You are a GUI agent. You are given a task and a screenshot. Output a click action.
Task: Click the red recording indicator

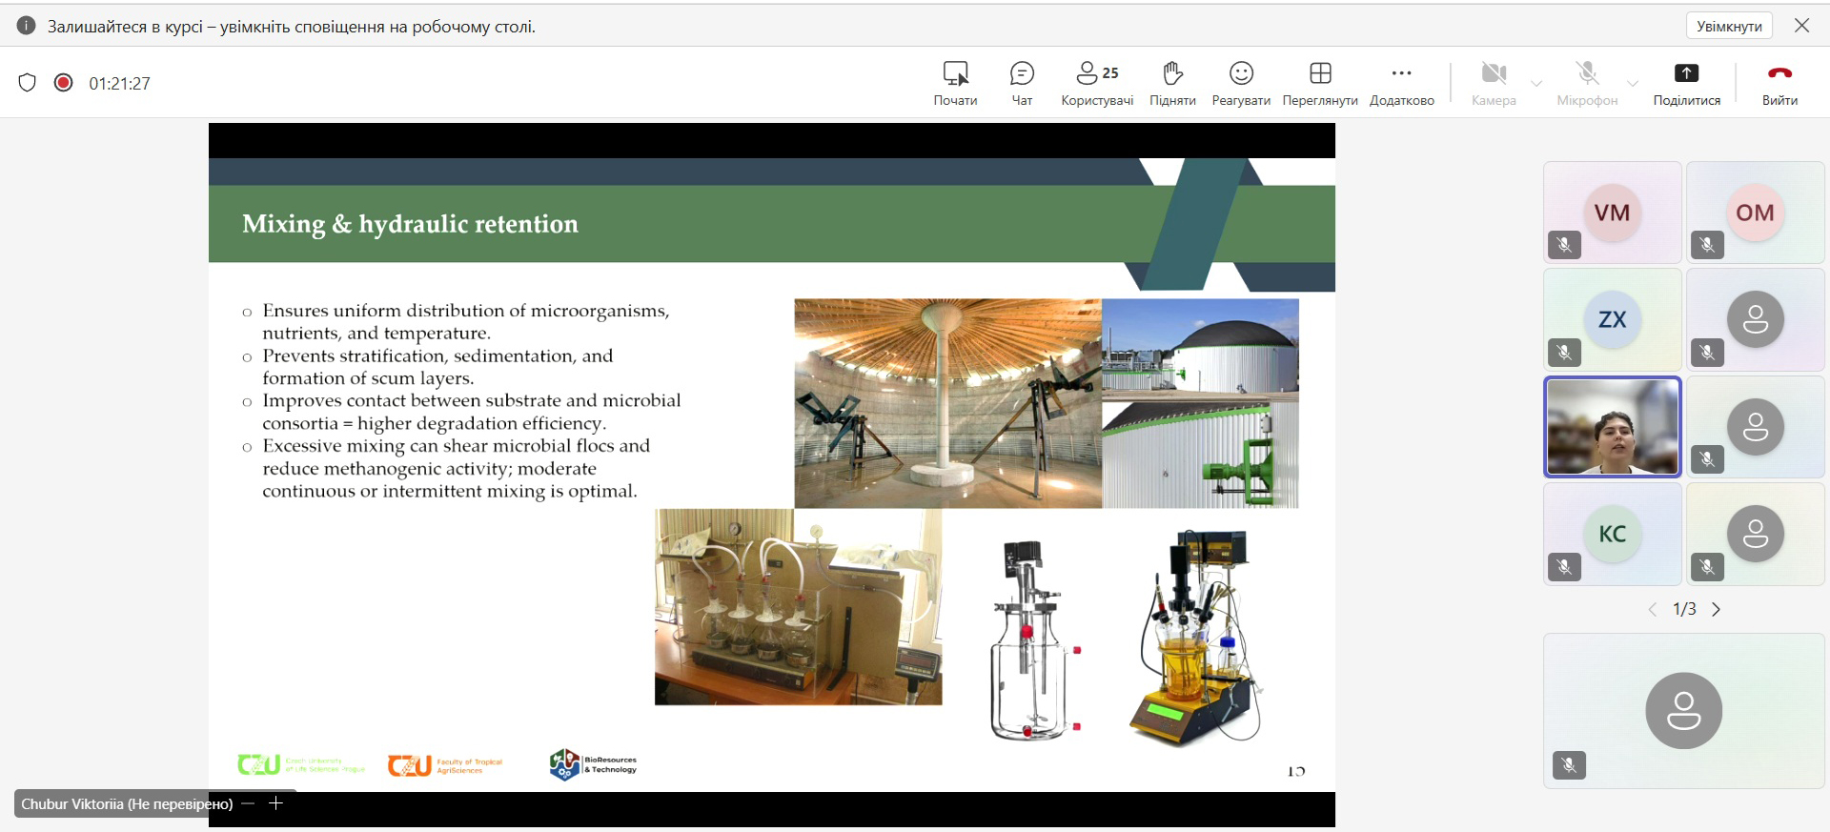[x=63, y=83]
